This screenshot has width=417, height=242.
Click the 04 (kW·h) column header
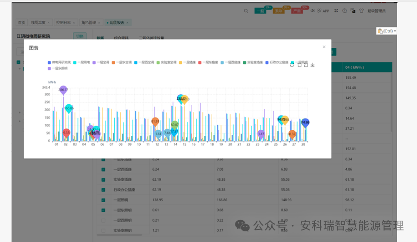tap(367, 68)
